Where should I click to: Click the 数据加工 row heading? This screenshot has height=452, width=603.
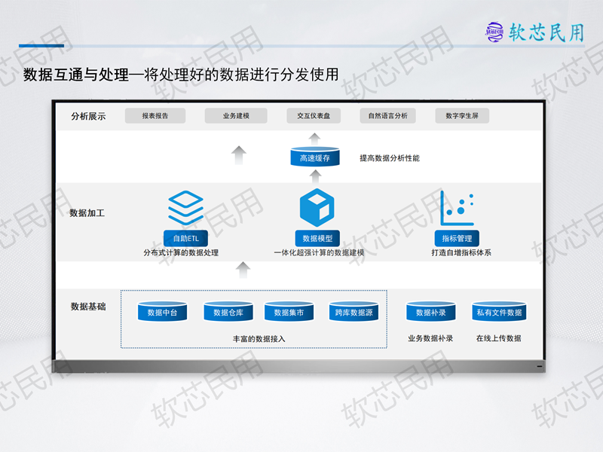[87, 213]
